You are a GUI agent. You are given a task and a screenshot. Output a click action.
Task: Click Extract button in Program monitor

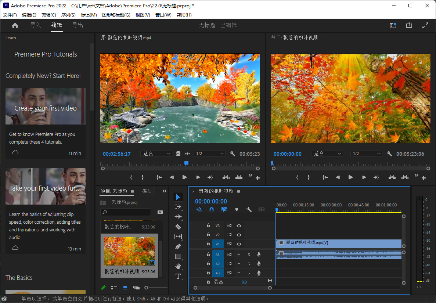click(x=405, y=177)
